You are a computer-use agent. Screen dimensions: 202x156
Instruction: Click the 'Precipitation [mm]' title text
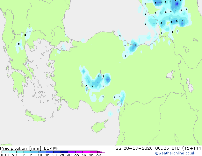pyautogui.click(x=21, y=148)
